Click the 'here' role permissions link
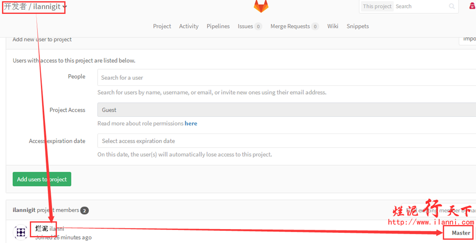 point(191,123)
